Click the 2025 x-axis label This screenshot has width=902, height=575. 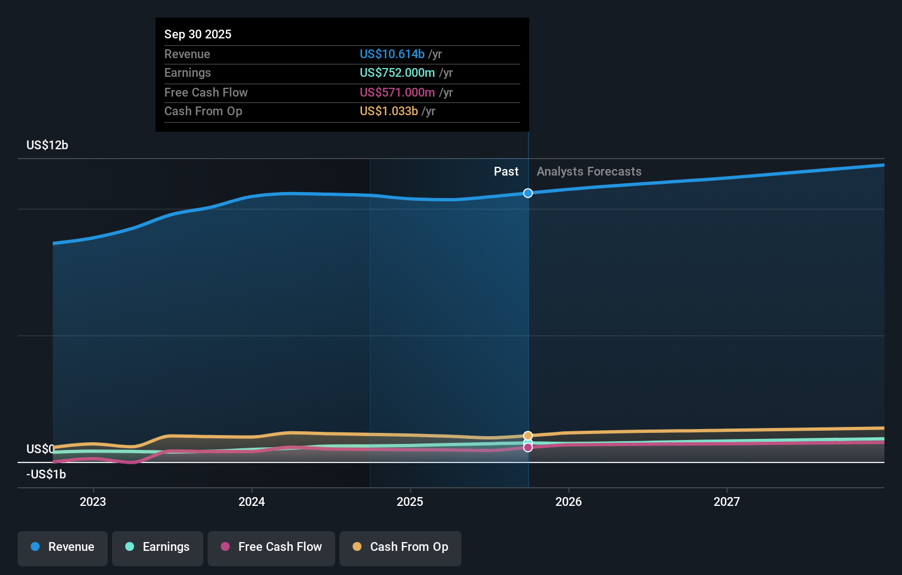tap(410, 501)
